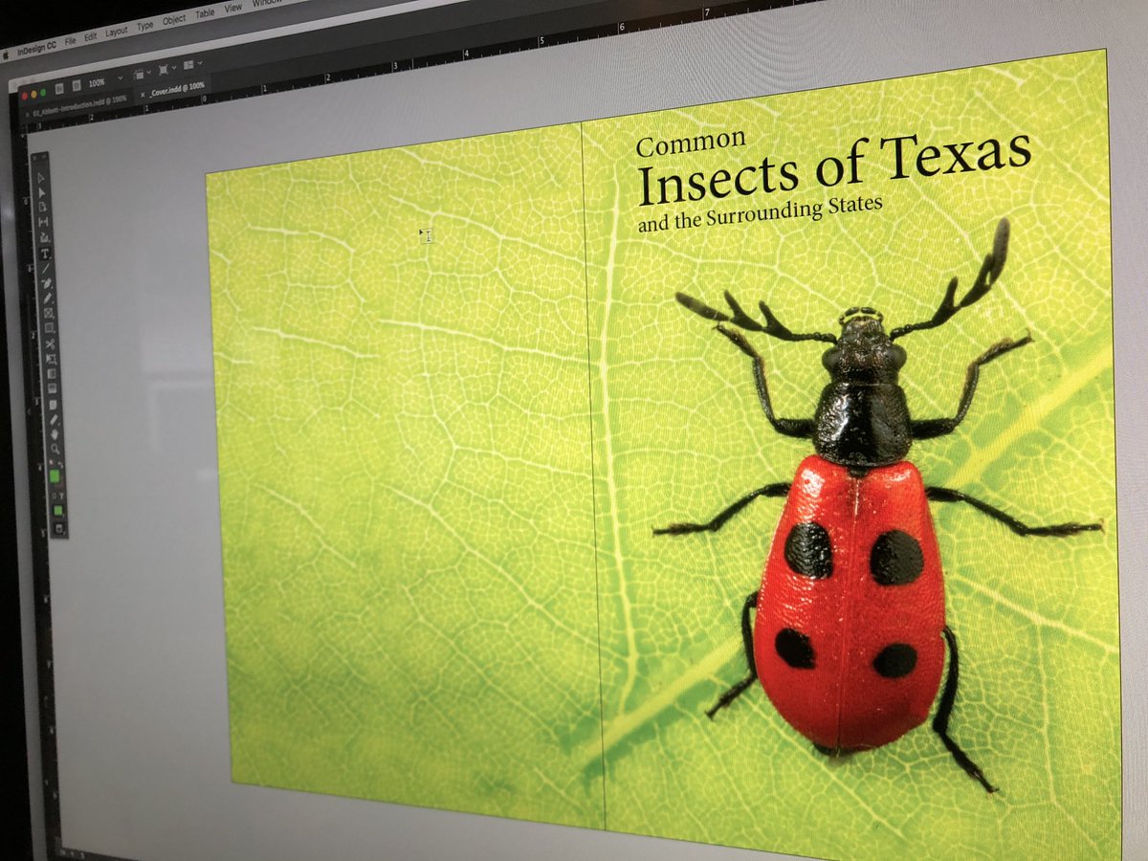Screen dimensions: 1148x861
Task: Select the Free Transform tool
Action: coord(51,359)
